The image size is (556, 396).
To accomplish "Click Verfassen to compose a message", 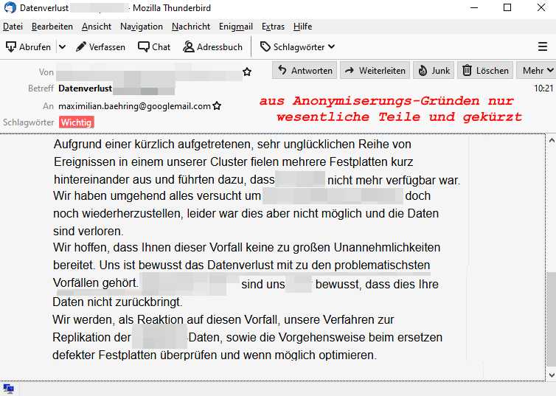I will pos(100,46).
